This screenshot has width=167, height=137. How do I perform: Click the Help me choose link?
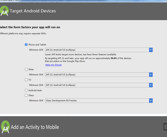tap(53, 65)
